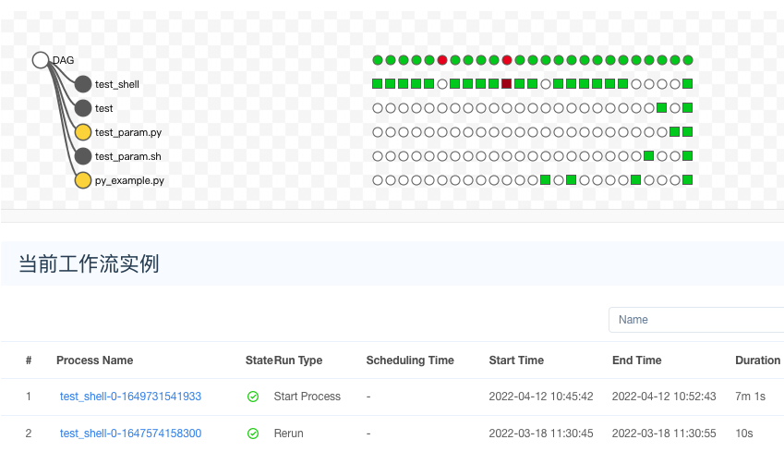This screenshot has height=452, width=784.
Task: Click the third green square in py_example.py row
Action: tap(636, 179)
